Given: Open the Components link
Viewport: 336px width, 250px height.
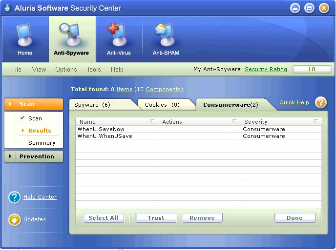Looking at the screenshot, I should (163, 89).
